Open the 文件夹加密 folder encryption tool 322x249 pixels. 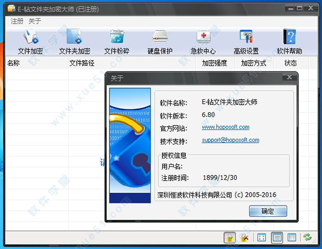coord(75,42)
